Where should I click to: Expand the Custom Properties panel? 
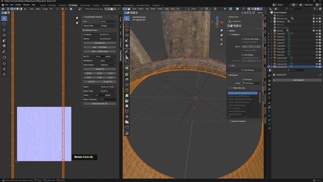point(238,121)
